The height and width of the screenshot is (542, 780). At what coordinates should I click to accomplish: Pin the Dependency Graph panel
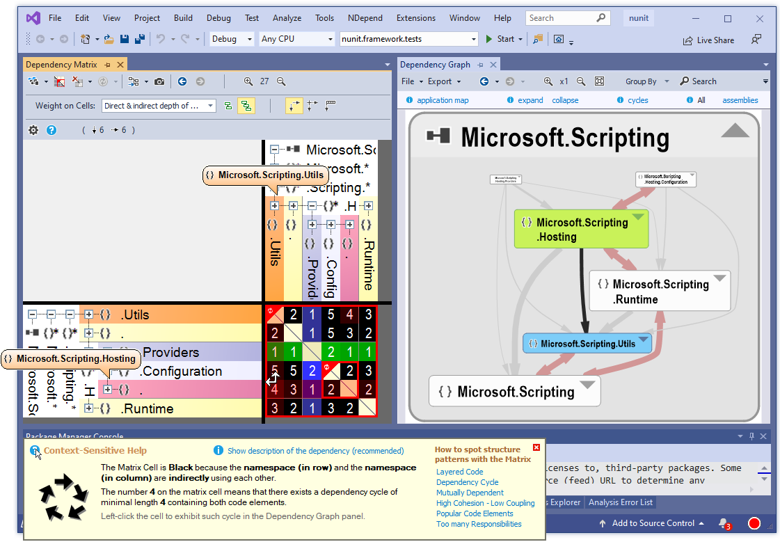click(x=481, y=65)
